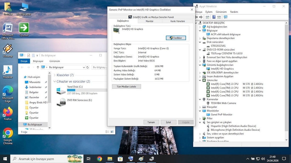
Task: Select Yerel Disk (C:) drive icon
Action: click(x=61, y=90)
